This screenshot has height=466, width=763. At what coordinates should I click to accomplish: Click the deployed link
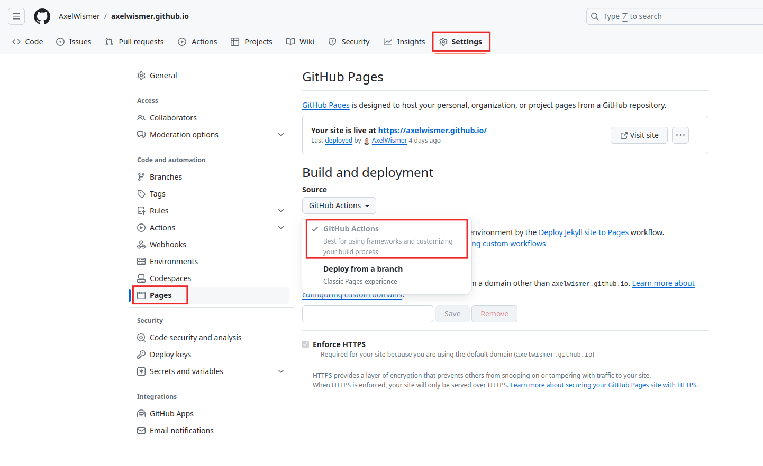[339, 141]
